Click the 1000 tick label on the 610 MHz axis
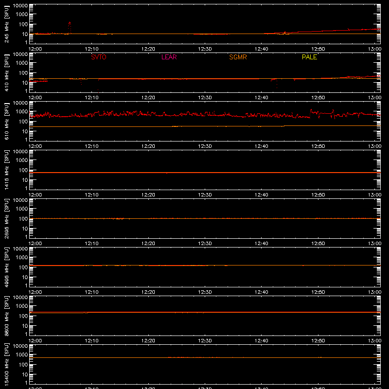This screenshot has height=389, width=389. tap(22, 112)
